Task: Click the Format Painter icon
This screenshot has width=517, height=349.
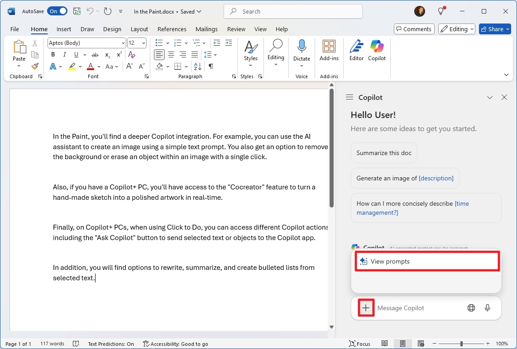Action: click(35, 66)
